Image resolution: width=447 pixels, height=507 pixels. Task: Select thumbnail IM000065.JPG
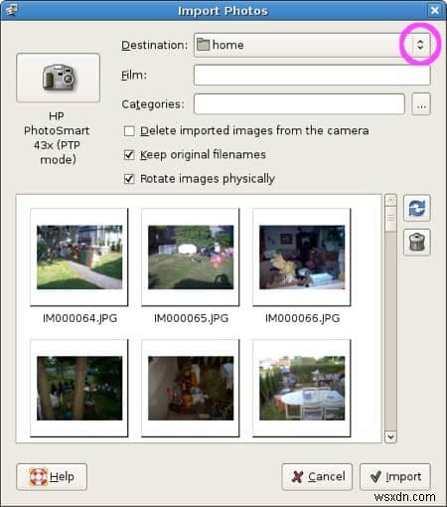tap(191, 256)
